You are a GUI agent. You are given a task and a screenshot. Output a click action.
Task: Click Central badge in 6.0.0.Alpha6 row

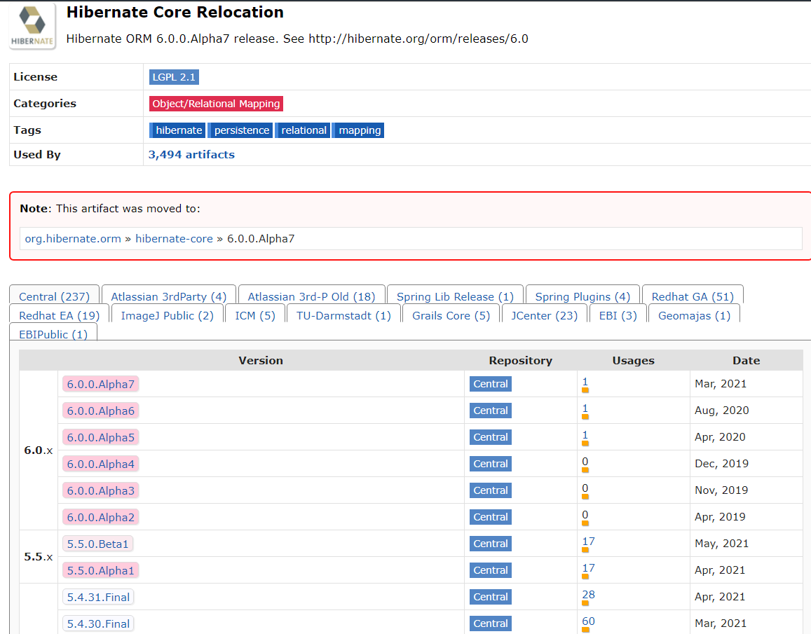[491, 411]
